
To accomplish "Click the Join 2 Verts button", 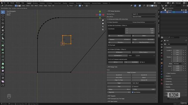I will pos(119,78).
